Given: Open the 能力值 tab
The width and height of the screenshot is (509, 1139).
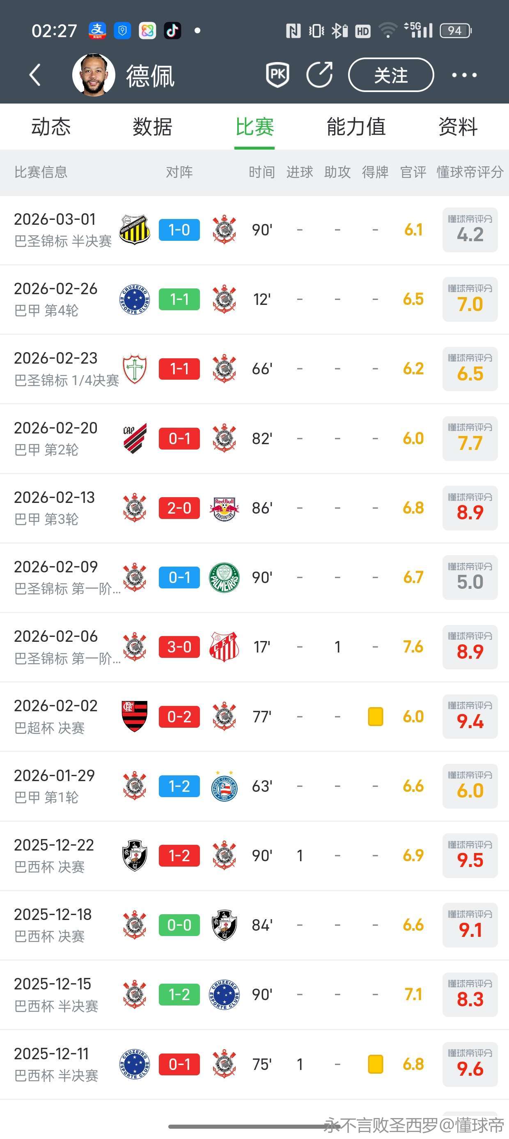Looking at the screenshot, I should coord(356,127).
